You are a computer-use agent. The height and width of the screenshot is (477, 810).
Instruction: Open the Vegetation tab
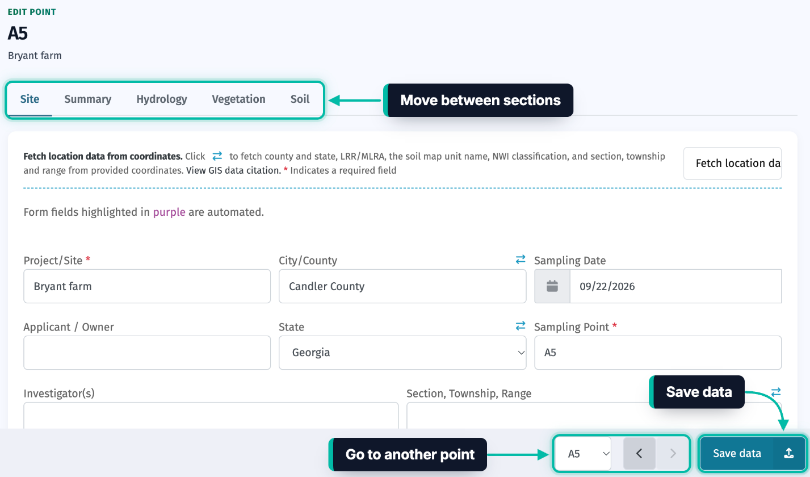coord(238,99)
